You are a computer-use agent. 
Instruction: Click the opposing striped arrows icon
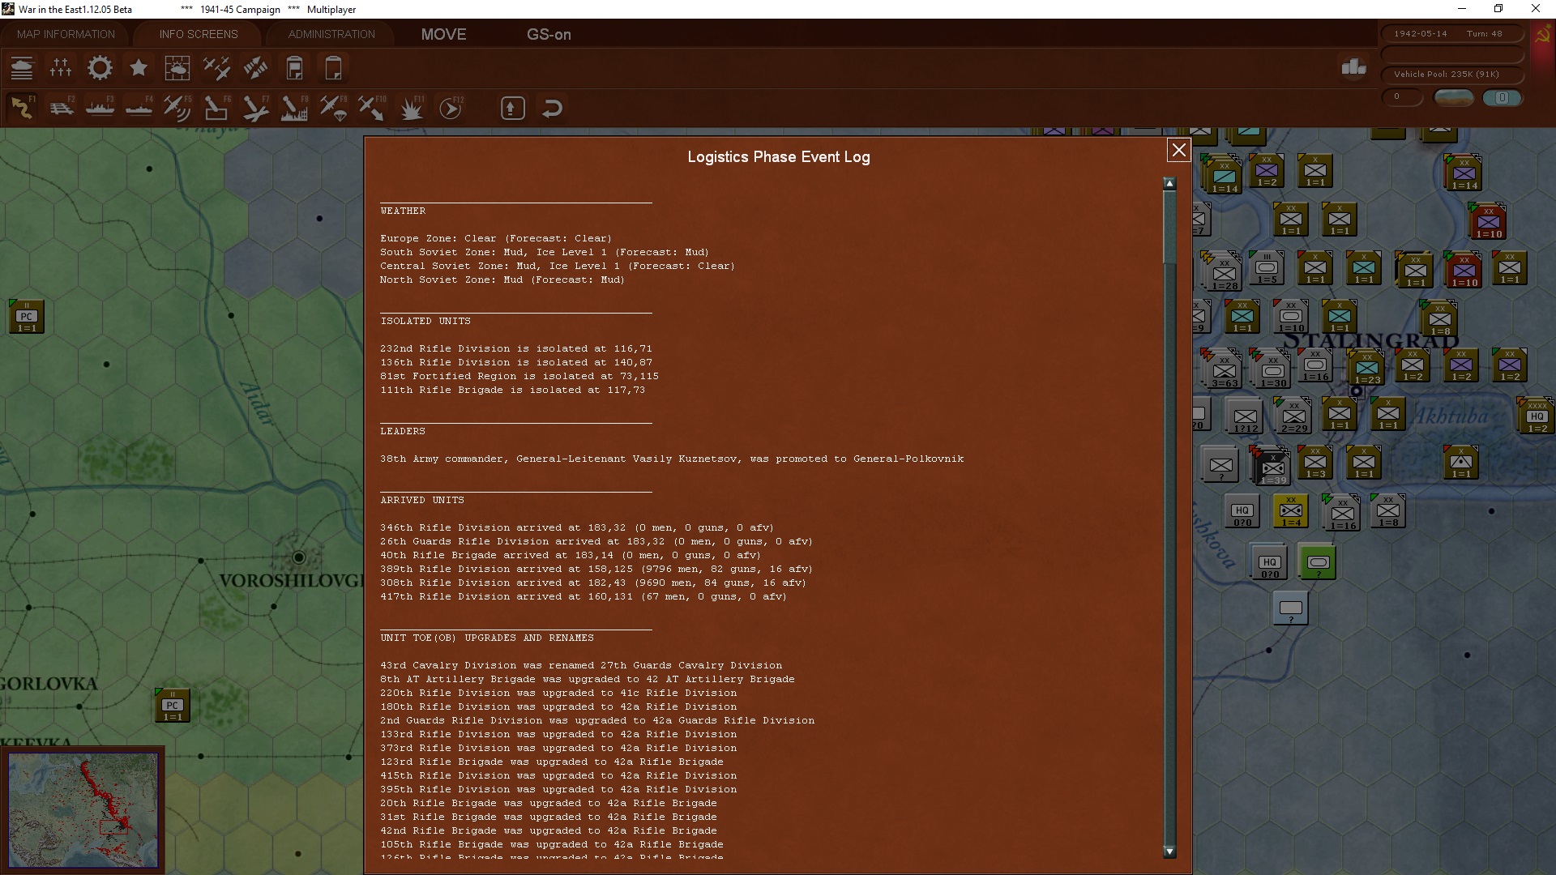click(x=255, y=68)
